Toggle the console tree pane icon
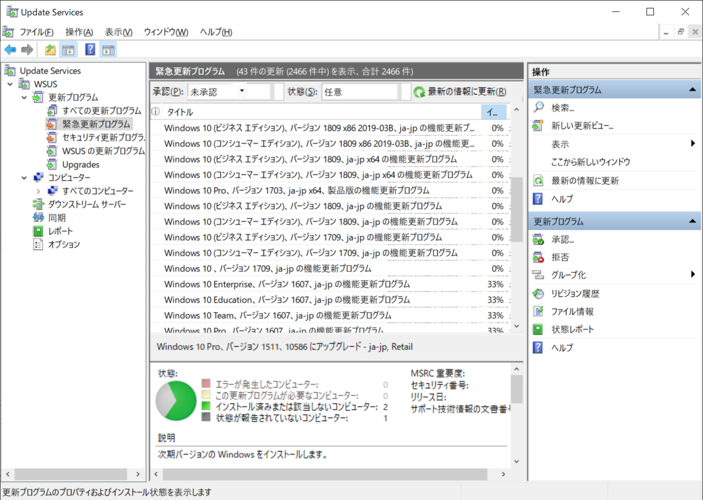Screen dimensions: 703x500 [x=69, y=50]
